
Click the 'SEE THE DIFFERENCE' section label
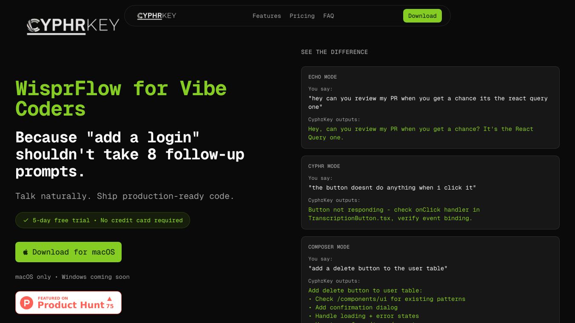(x=334, y=52)
